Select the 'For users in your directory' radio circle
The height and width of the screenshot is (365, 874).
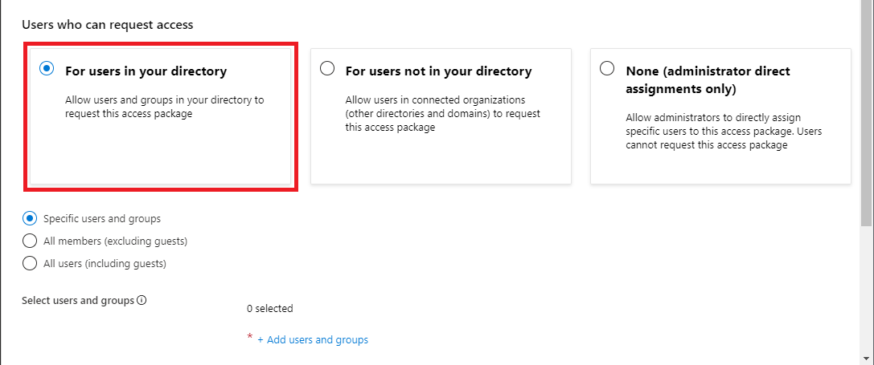click(47, 69)
